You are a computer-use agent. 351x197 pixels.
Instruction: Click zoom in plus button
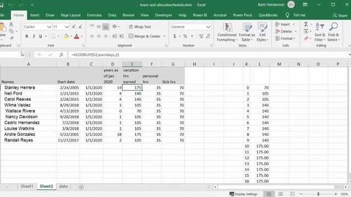pos(336,194)
